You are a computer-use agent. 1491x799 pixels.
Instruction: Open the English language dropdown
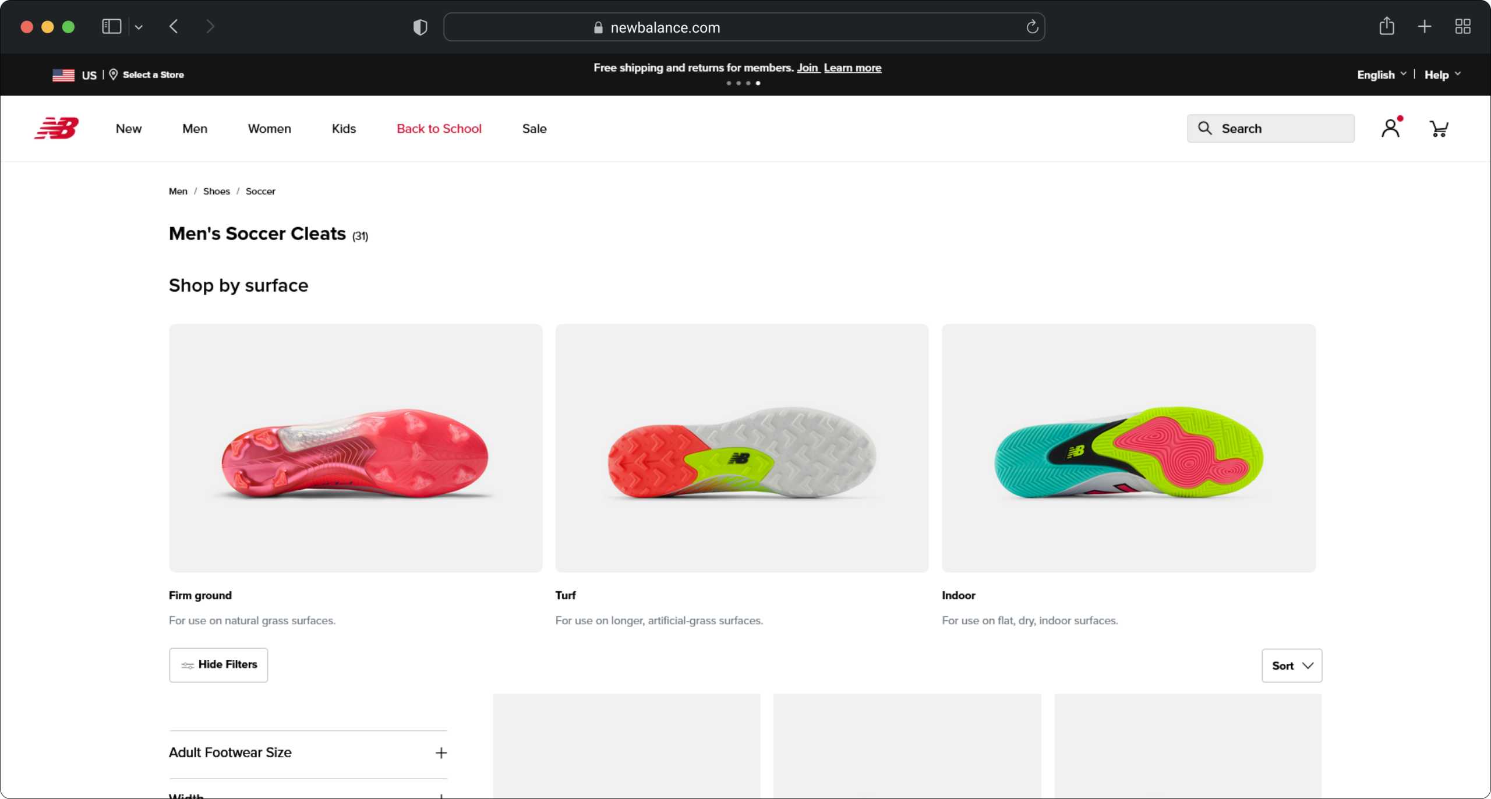point(1381,75)
